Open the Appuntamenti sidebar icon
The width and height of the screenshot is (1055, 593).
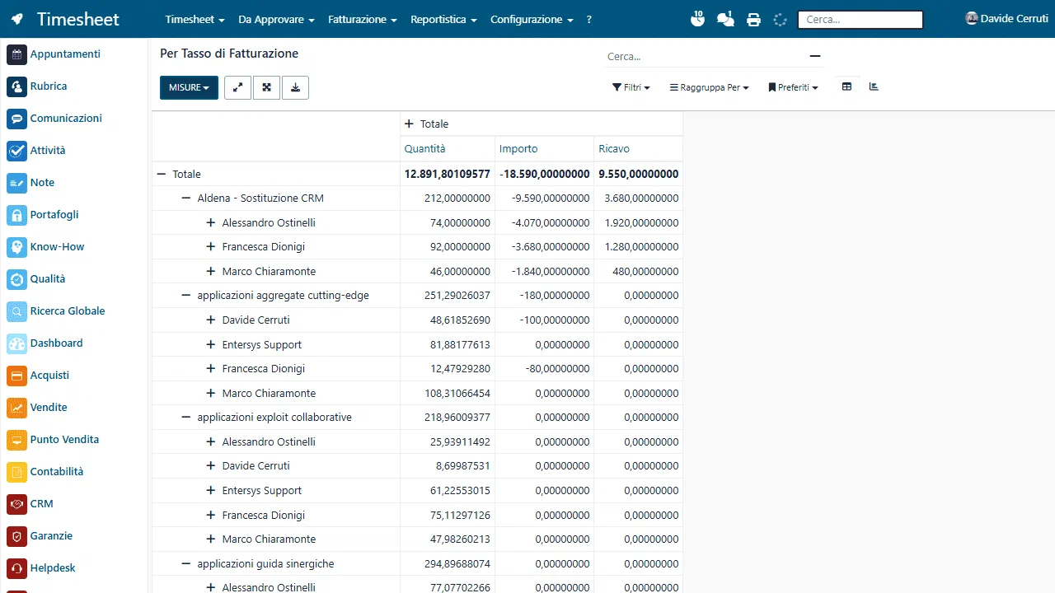(16, 54)
